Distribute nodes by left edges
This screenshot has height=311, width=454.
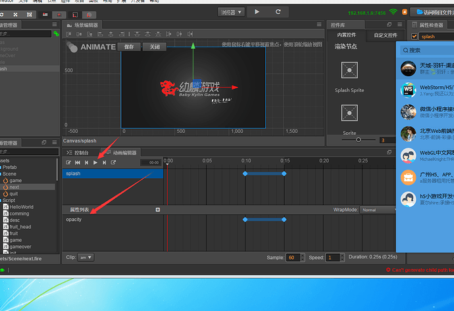click(168, 34)
